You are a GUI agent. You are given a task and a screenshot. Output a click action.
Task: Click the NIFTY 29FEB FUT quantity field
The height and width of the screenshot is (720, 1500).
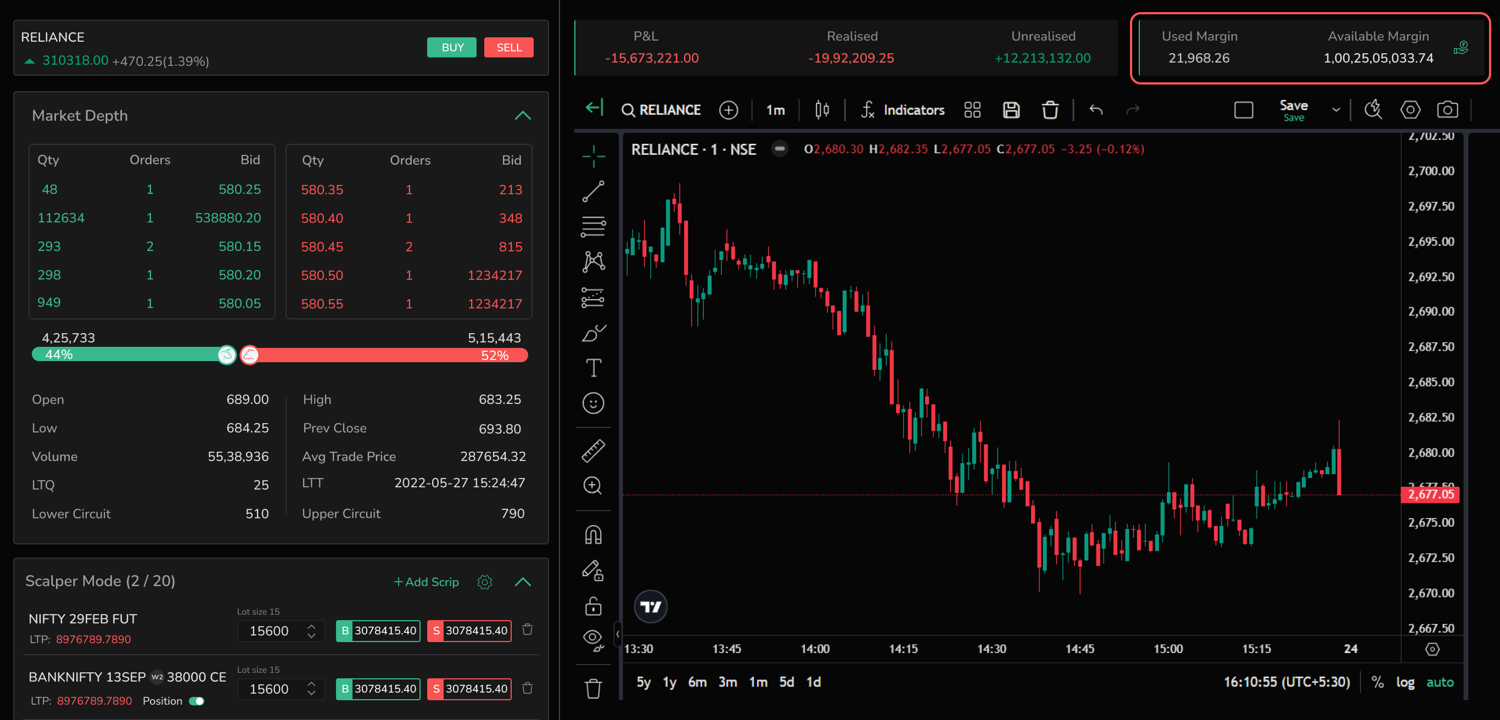tap(280, 631)
